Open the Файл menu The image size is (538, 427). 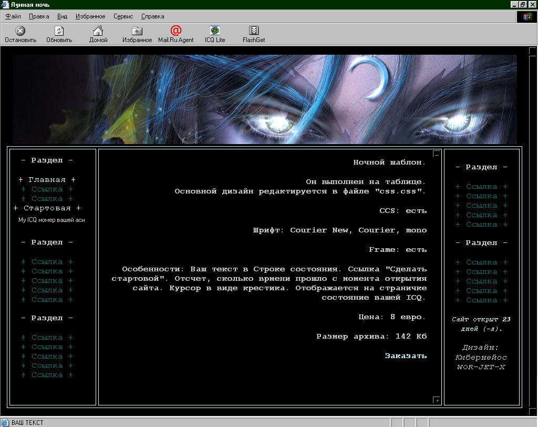coord(13,16)
